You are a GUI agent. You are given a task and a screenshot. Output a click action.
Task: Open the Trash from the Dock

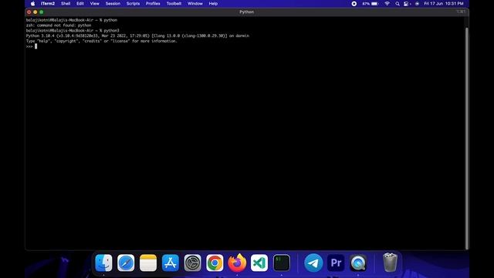pos(390,263)
